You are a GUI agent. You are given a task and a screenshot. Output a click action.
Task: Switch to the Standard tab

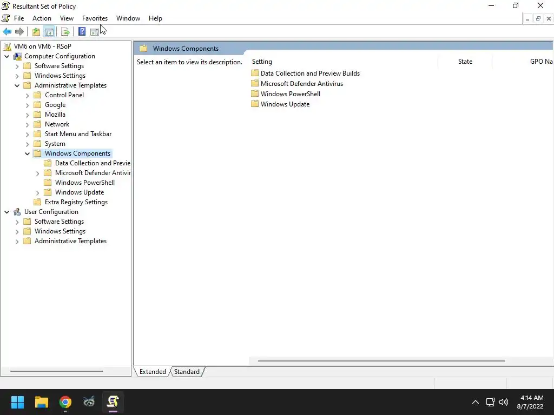[187, 372]
